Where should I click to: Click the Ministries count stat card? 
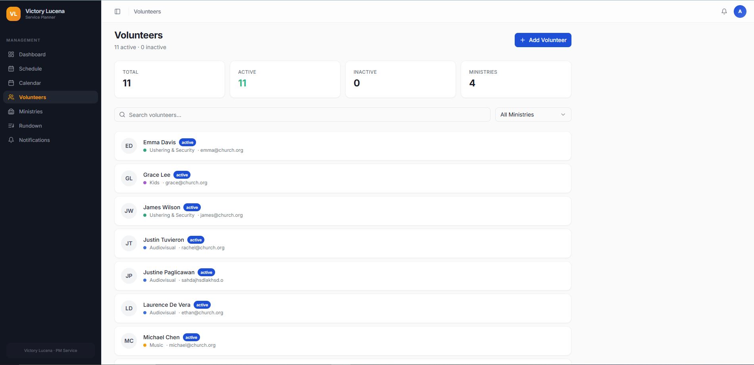(516, 79)
